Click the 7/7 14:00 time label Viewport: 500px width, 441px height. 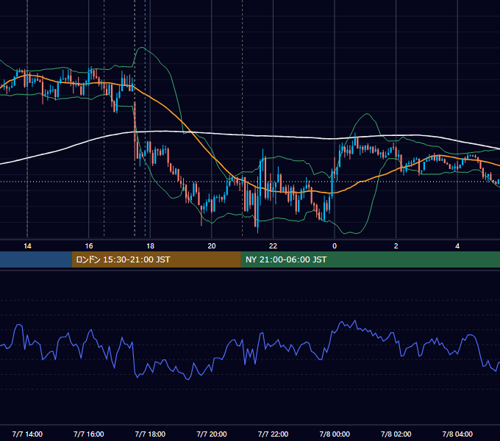(x=27, y=434)
